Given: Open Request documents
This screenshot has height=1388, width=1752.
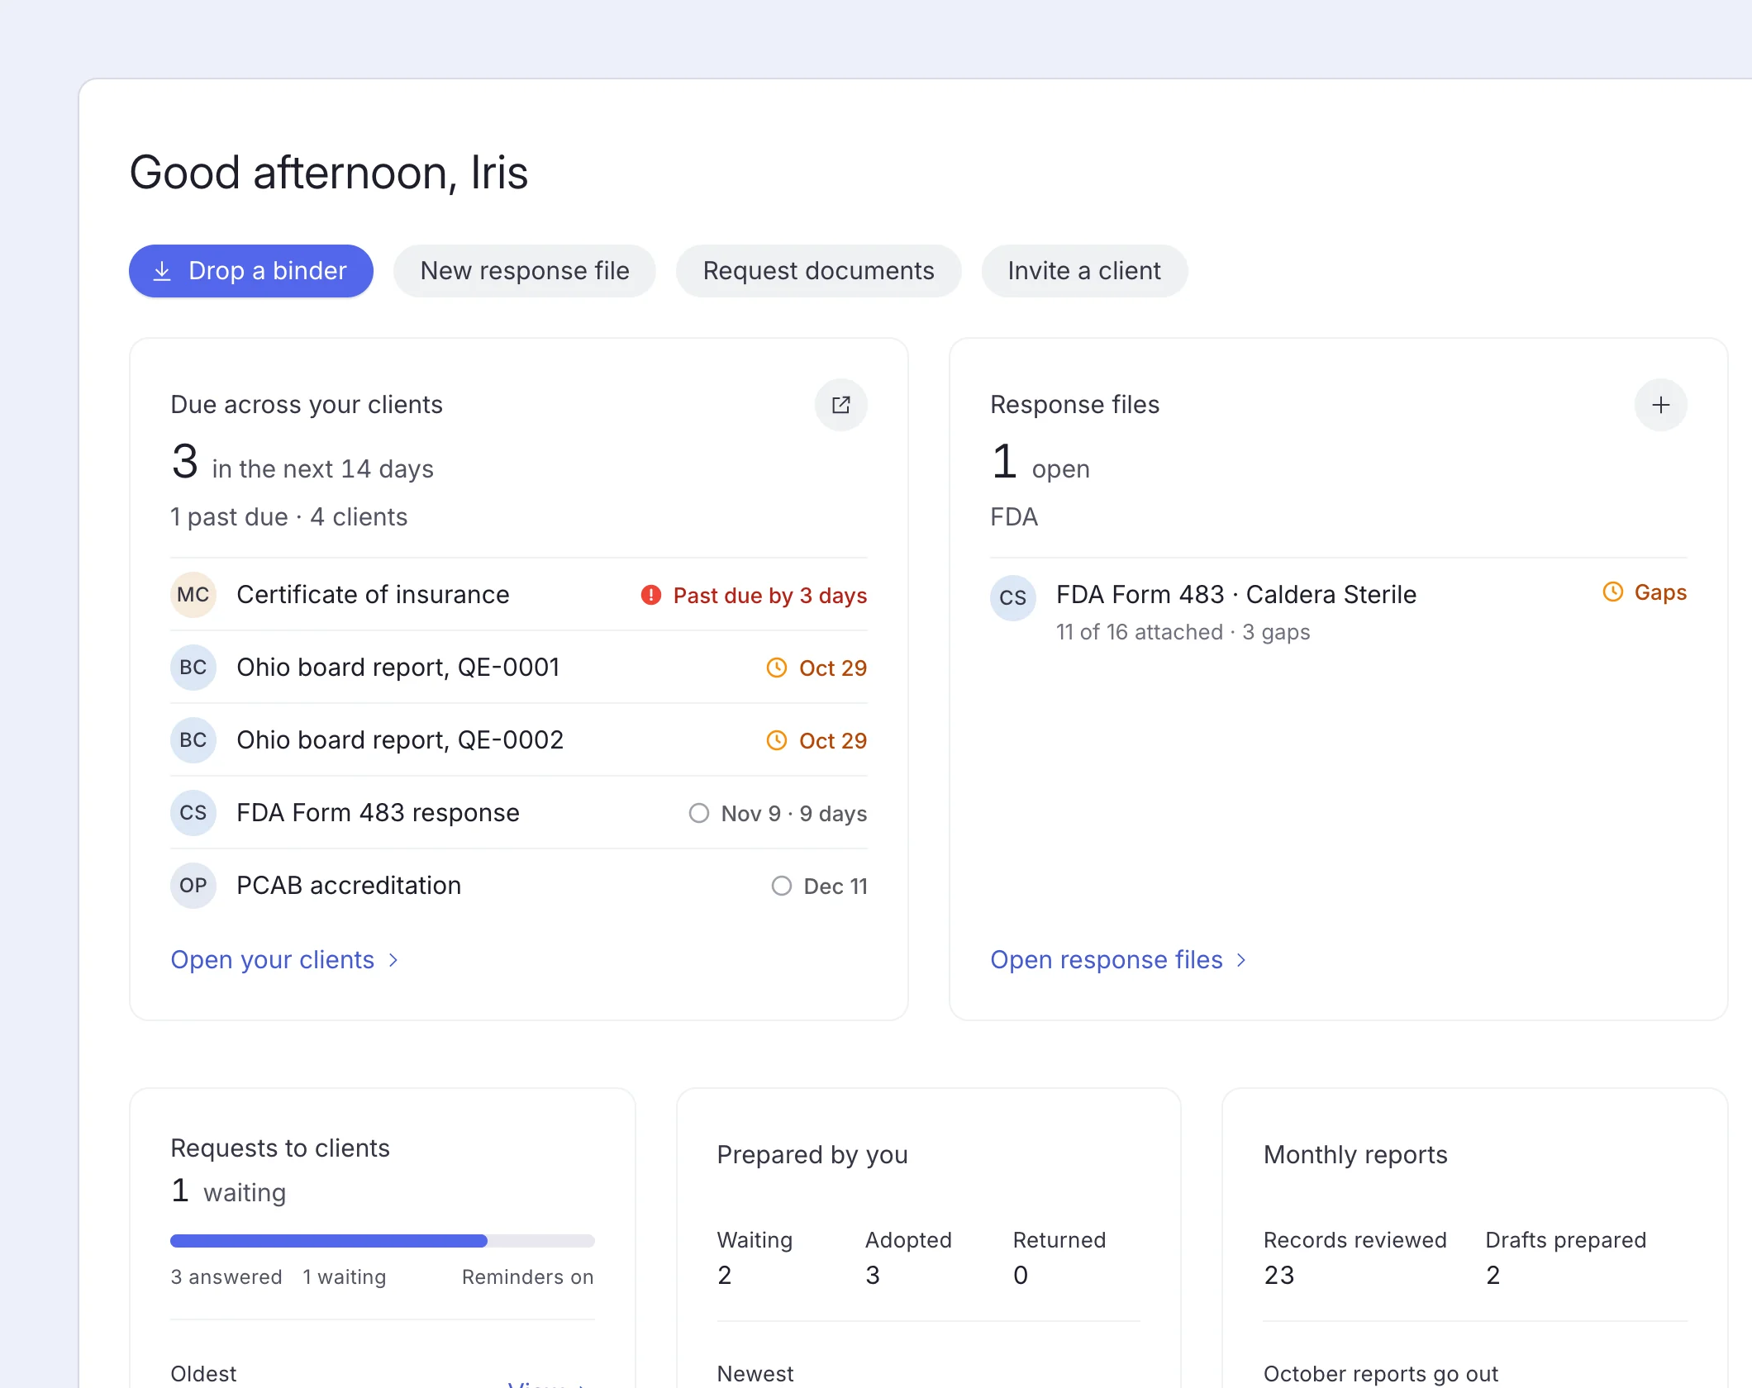Looking at the screenshot, I should [x=818, y=271].
